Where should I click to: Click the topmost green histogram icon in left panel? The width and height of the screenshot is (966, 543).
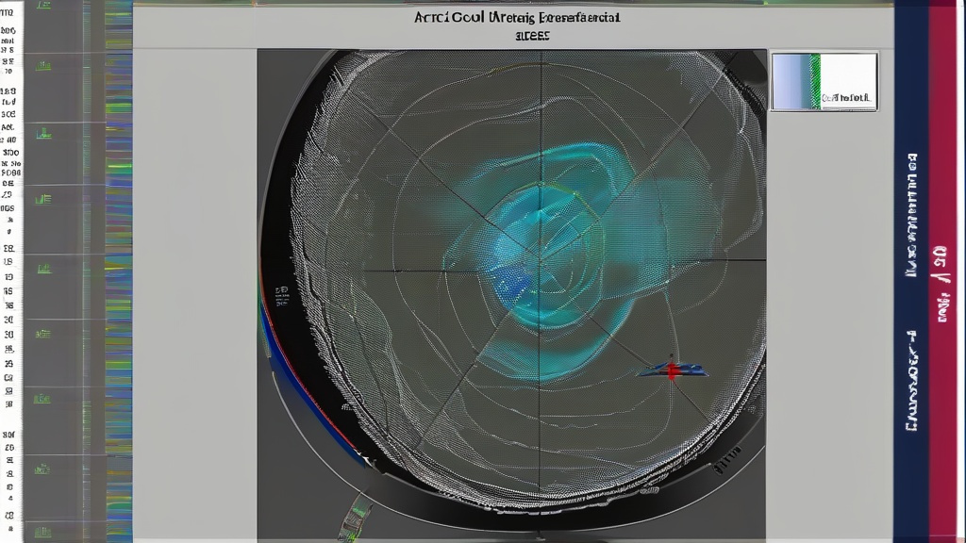coord(42,64)
